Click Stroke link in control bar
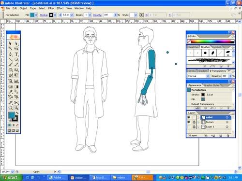Viewport: 242px width, 181px height. (x=44, y=15)
